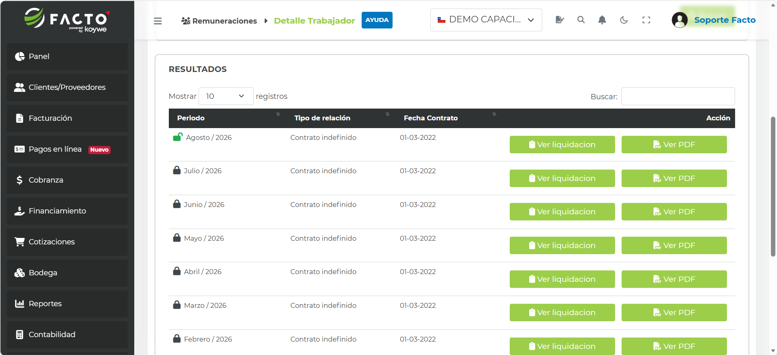View PDF for Mayo / 2026

674,246
